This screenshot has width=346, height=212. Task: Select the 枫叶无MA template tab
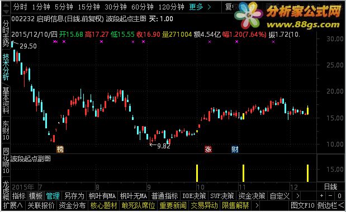133,196
